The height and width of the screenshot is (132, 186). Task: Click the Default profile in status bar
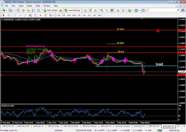pos(59,130)
